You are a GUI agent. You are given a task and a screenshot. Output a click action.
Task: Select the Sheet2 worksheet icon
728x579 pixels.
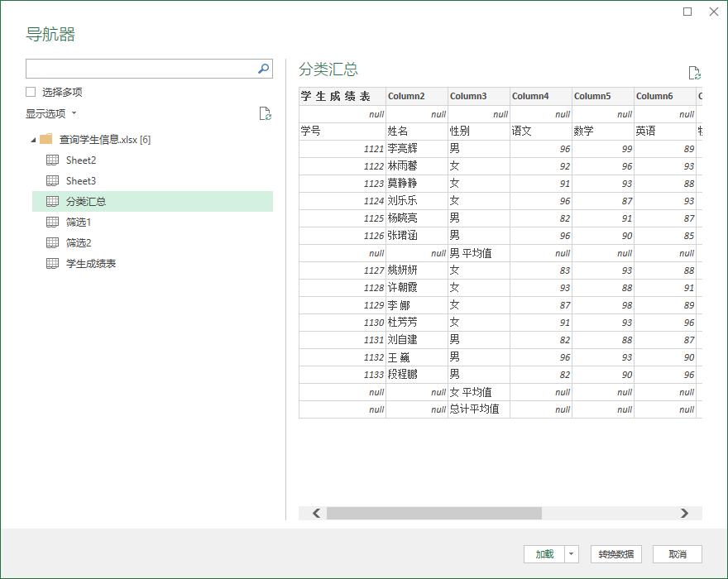click(x=51, y=160)
